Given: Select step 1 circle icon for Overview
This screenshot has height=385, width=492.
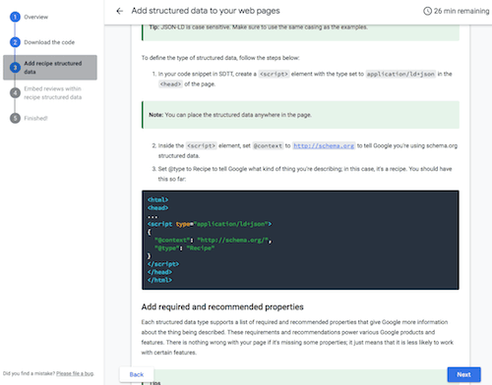Looking at the screenshot, I should click(15, 17).
